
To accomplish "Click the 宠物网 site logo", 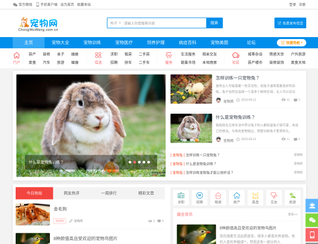I will (38, 24).
